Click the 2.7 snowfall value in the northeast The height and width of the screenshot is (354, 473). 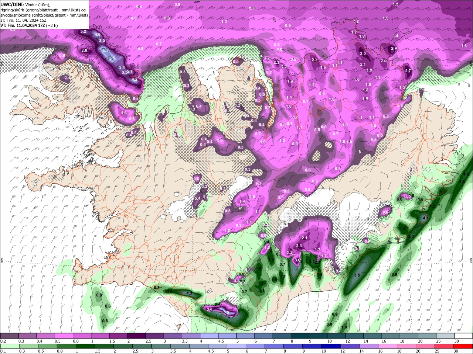pyautogui.click(x=408, y=71)
